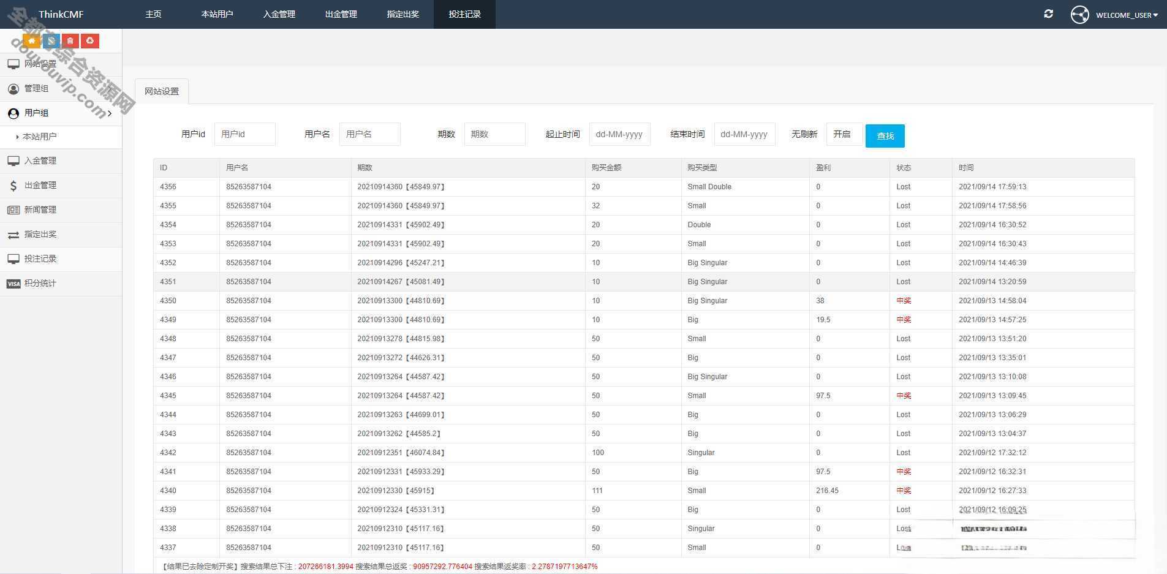Click Lost status in row 4347
The width and height of the screenshot is (1167, 574).
[x=904, y=358]
